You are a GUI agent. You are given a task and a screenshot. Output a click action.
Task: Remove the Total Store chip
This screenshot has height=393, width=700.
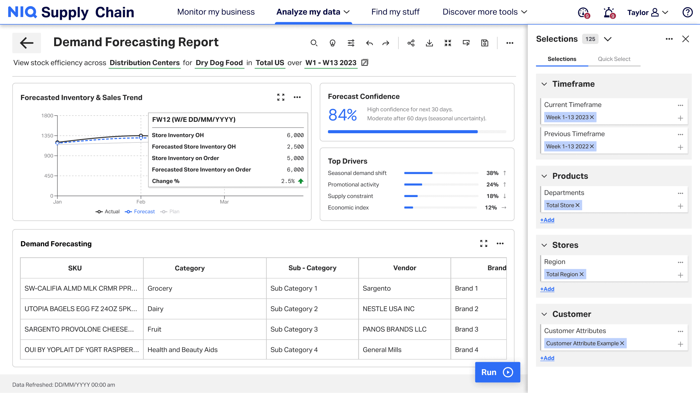[577, 205]
